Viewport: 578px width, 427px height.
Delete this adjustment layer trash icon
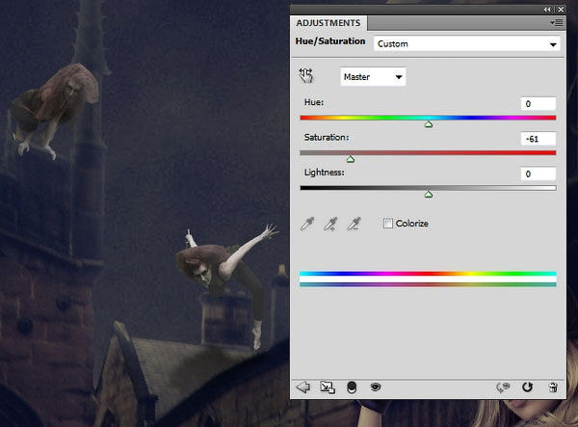point(553,387)
